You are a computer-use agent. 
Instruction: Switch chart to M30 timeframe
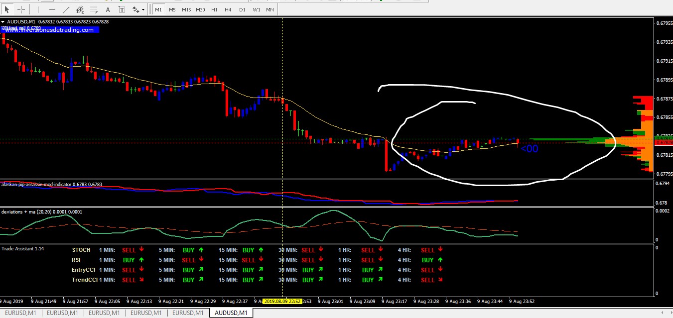[200, 9]
